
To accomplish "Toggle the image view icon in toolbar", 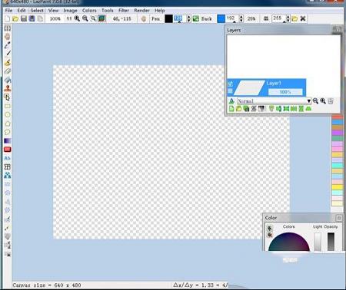I will (x=101, y=18).
